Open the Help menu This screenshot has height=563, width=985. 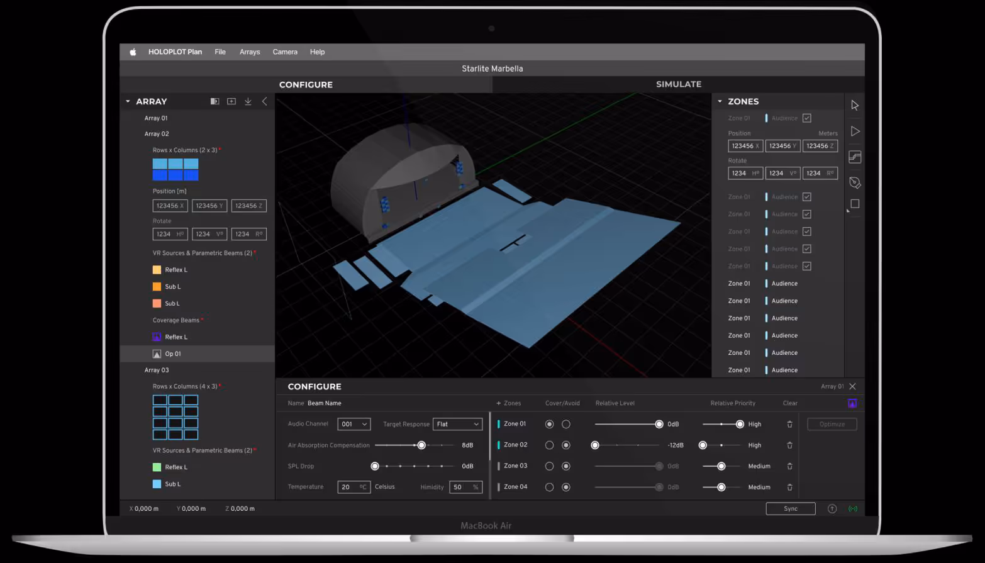pos(317,52)
